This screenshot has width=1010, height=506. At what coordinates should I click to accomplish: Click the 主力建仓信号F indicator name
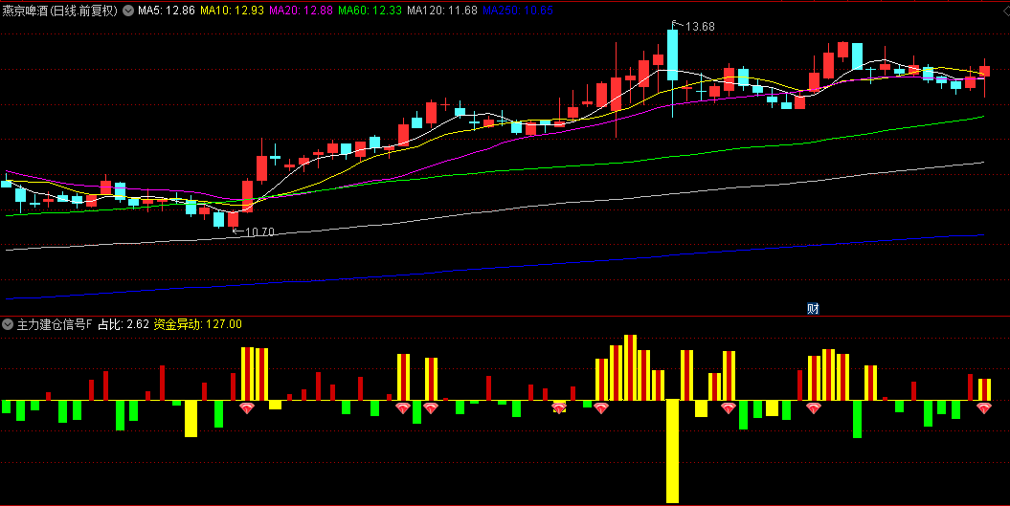click(55, 324)
